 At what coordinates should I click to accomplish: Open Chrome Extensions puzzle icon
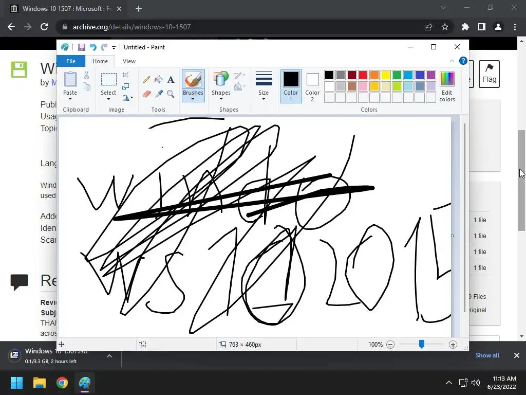click(465, 27)
